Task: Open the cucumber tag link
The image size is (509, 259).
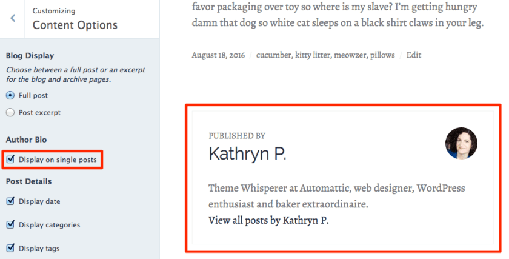Action: click(274, 55)
